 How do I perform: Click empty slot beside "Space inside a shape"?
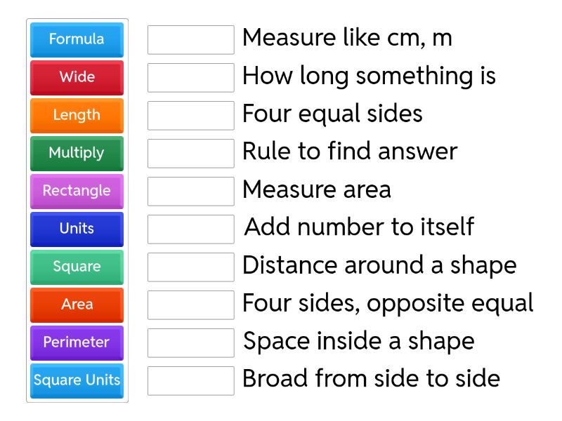[x=191, y=342]
